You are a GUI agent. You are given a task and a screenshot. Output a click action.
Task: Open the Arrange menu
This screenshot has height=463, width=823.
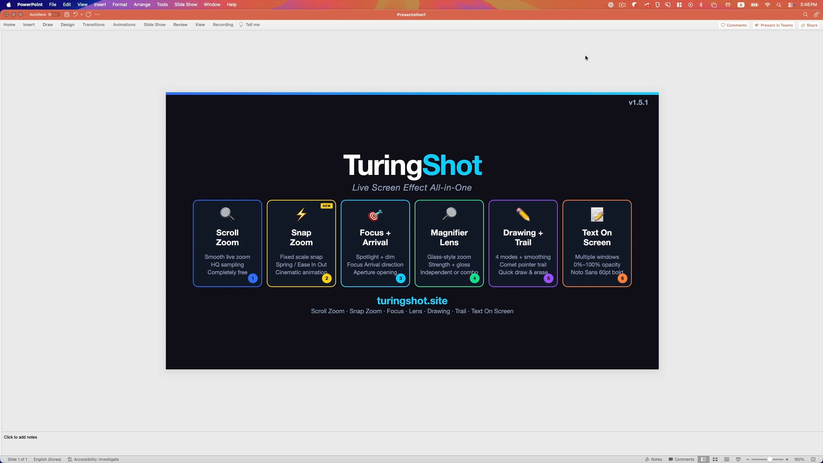click(x=142, y=5)
